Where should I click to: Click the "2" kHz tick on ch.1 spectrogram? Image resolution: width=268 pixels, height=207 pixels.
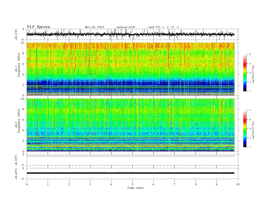(x=24, y=85)
